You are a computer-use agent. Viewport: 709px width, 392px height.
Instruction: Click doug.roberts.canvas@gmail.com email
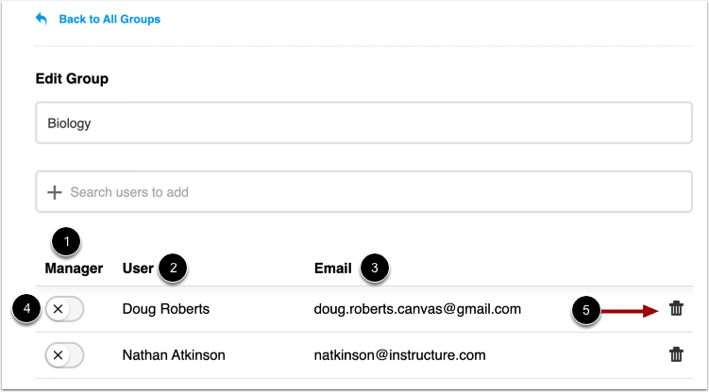point(417,309)
